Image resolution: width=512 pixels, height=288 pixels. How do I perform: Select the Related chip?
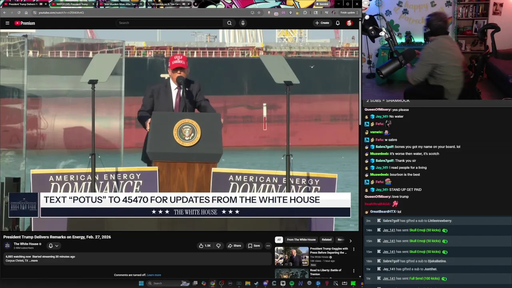(326, 240)
